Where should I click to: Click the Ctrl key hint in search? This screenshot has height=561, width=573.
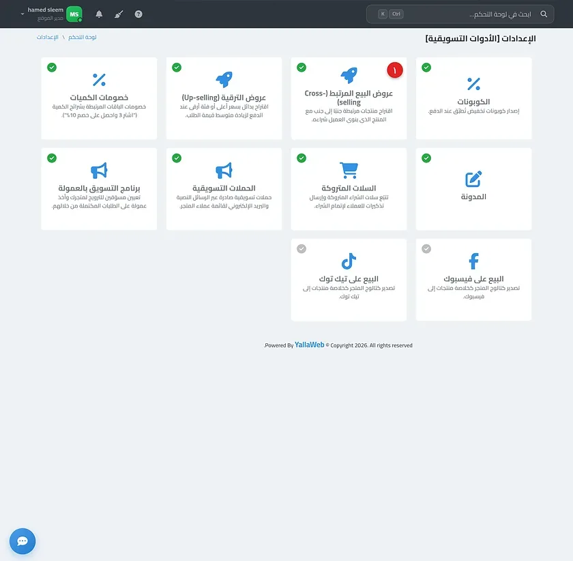coord(396,14)
